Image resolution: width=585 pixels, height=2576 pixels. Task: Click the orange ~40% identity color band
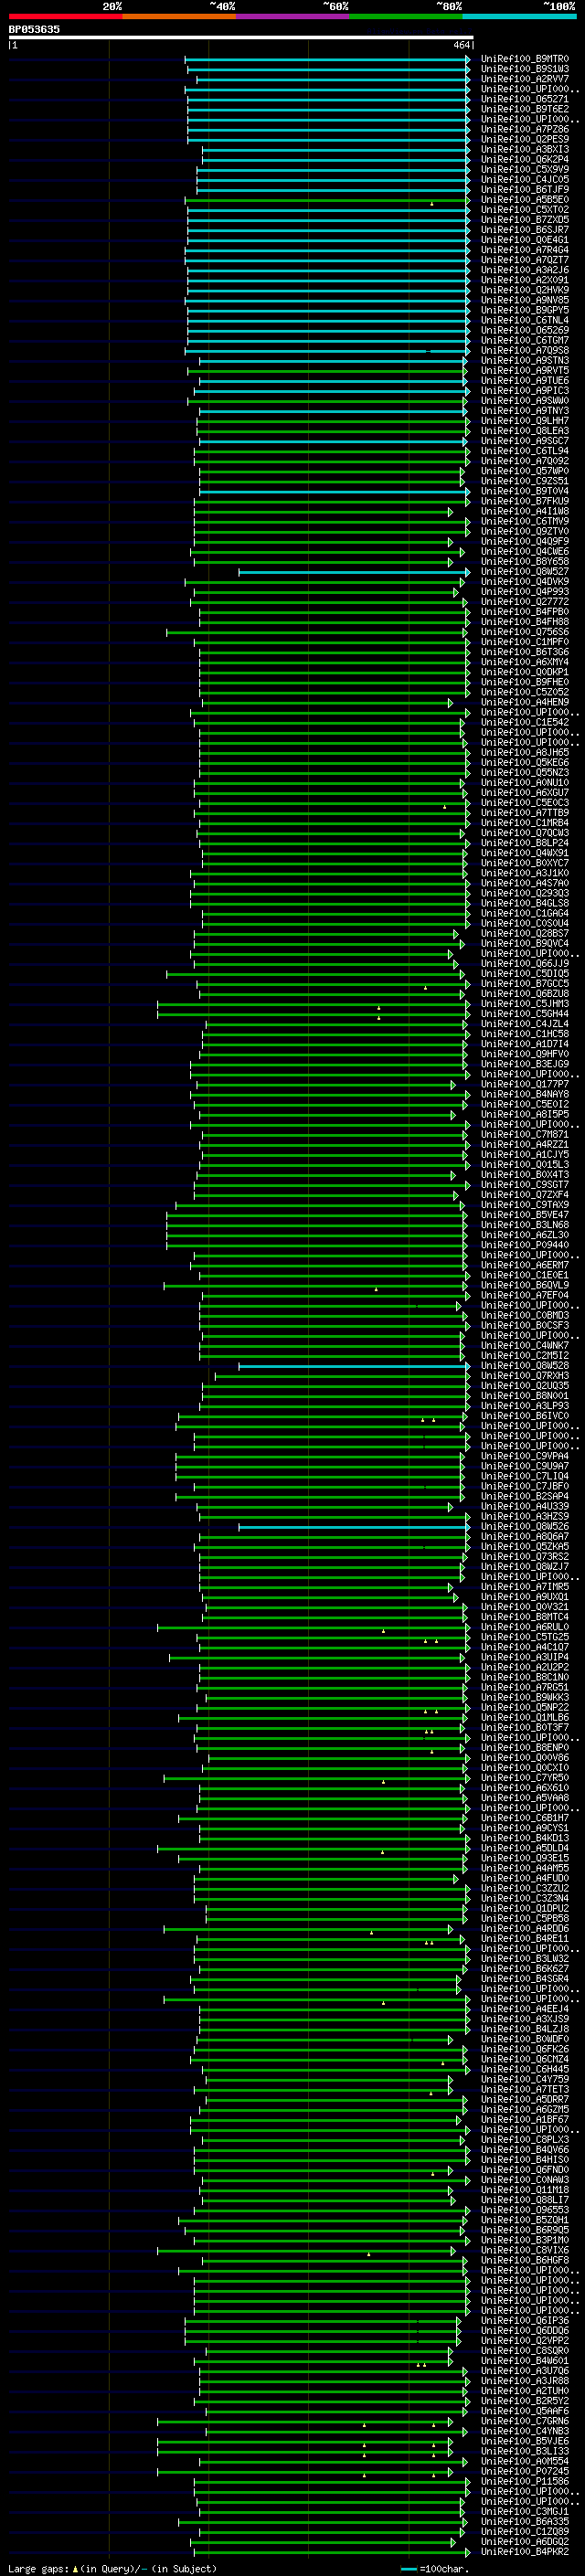point(179,16)
